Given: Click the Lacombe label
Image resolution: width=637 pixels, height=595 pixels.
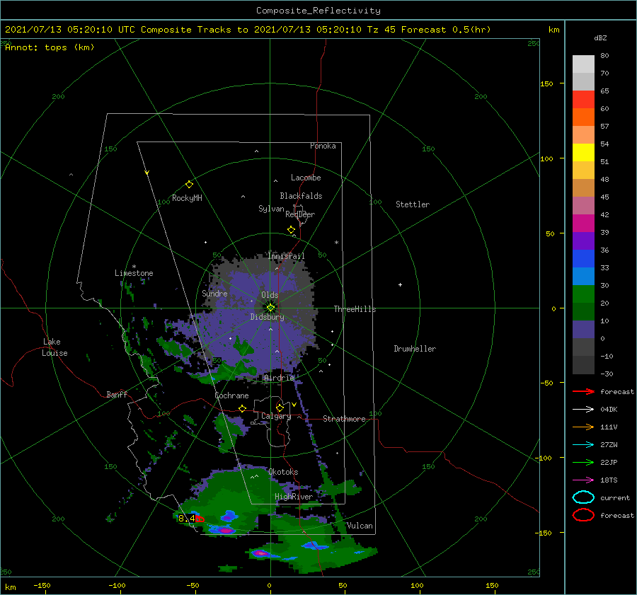Looking at the screenshot, I should click(306, 178).
